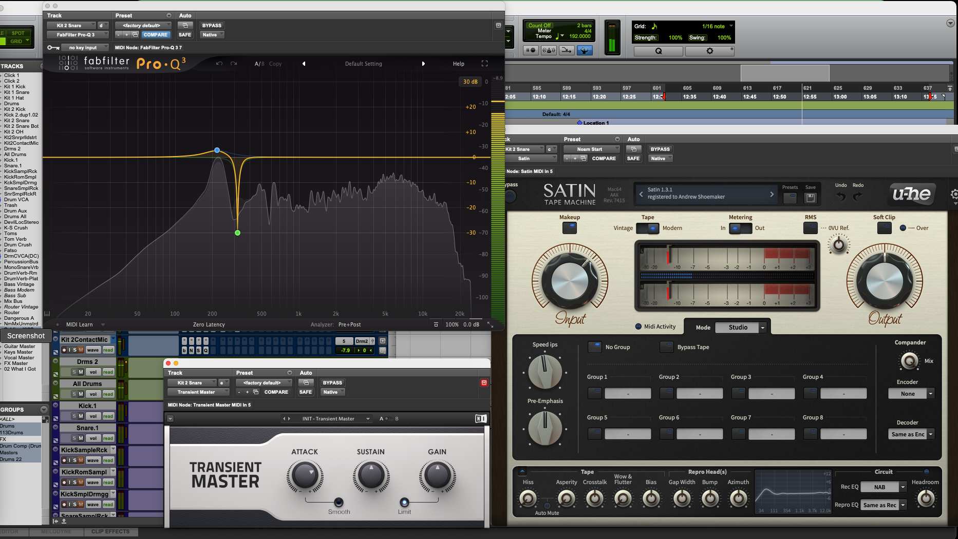The image size is (958, 539).
Task: Click the Pro-Q 3 output options icon
Action: click(436, 324)
